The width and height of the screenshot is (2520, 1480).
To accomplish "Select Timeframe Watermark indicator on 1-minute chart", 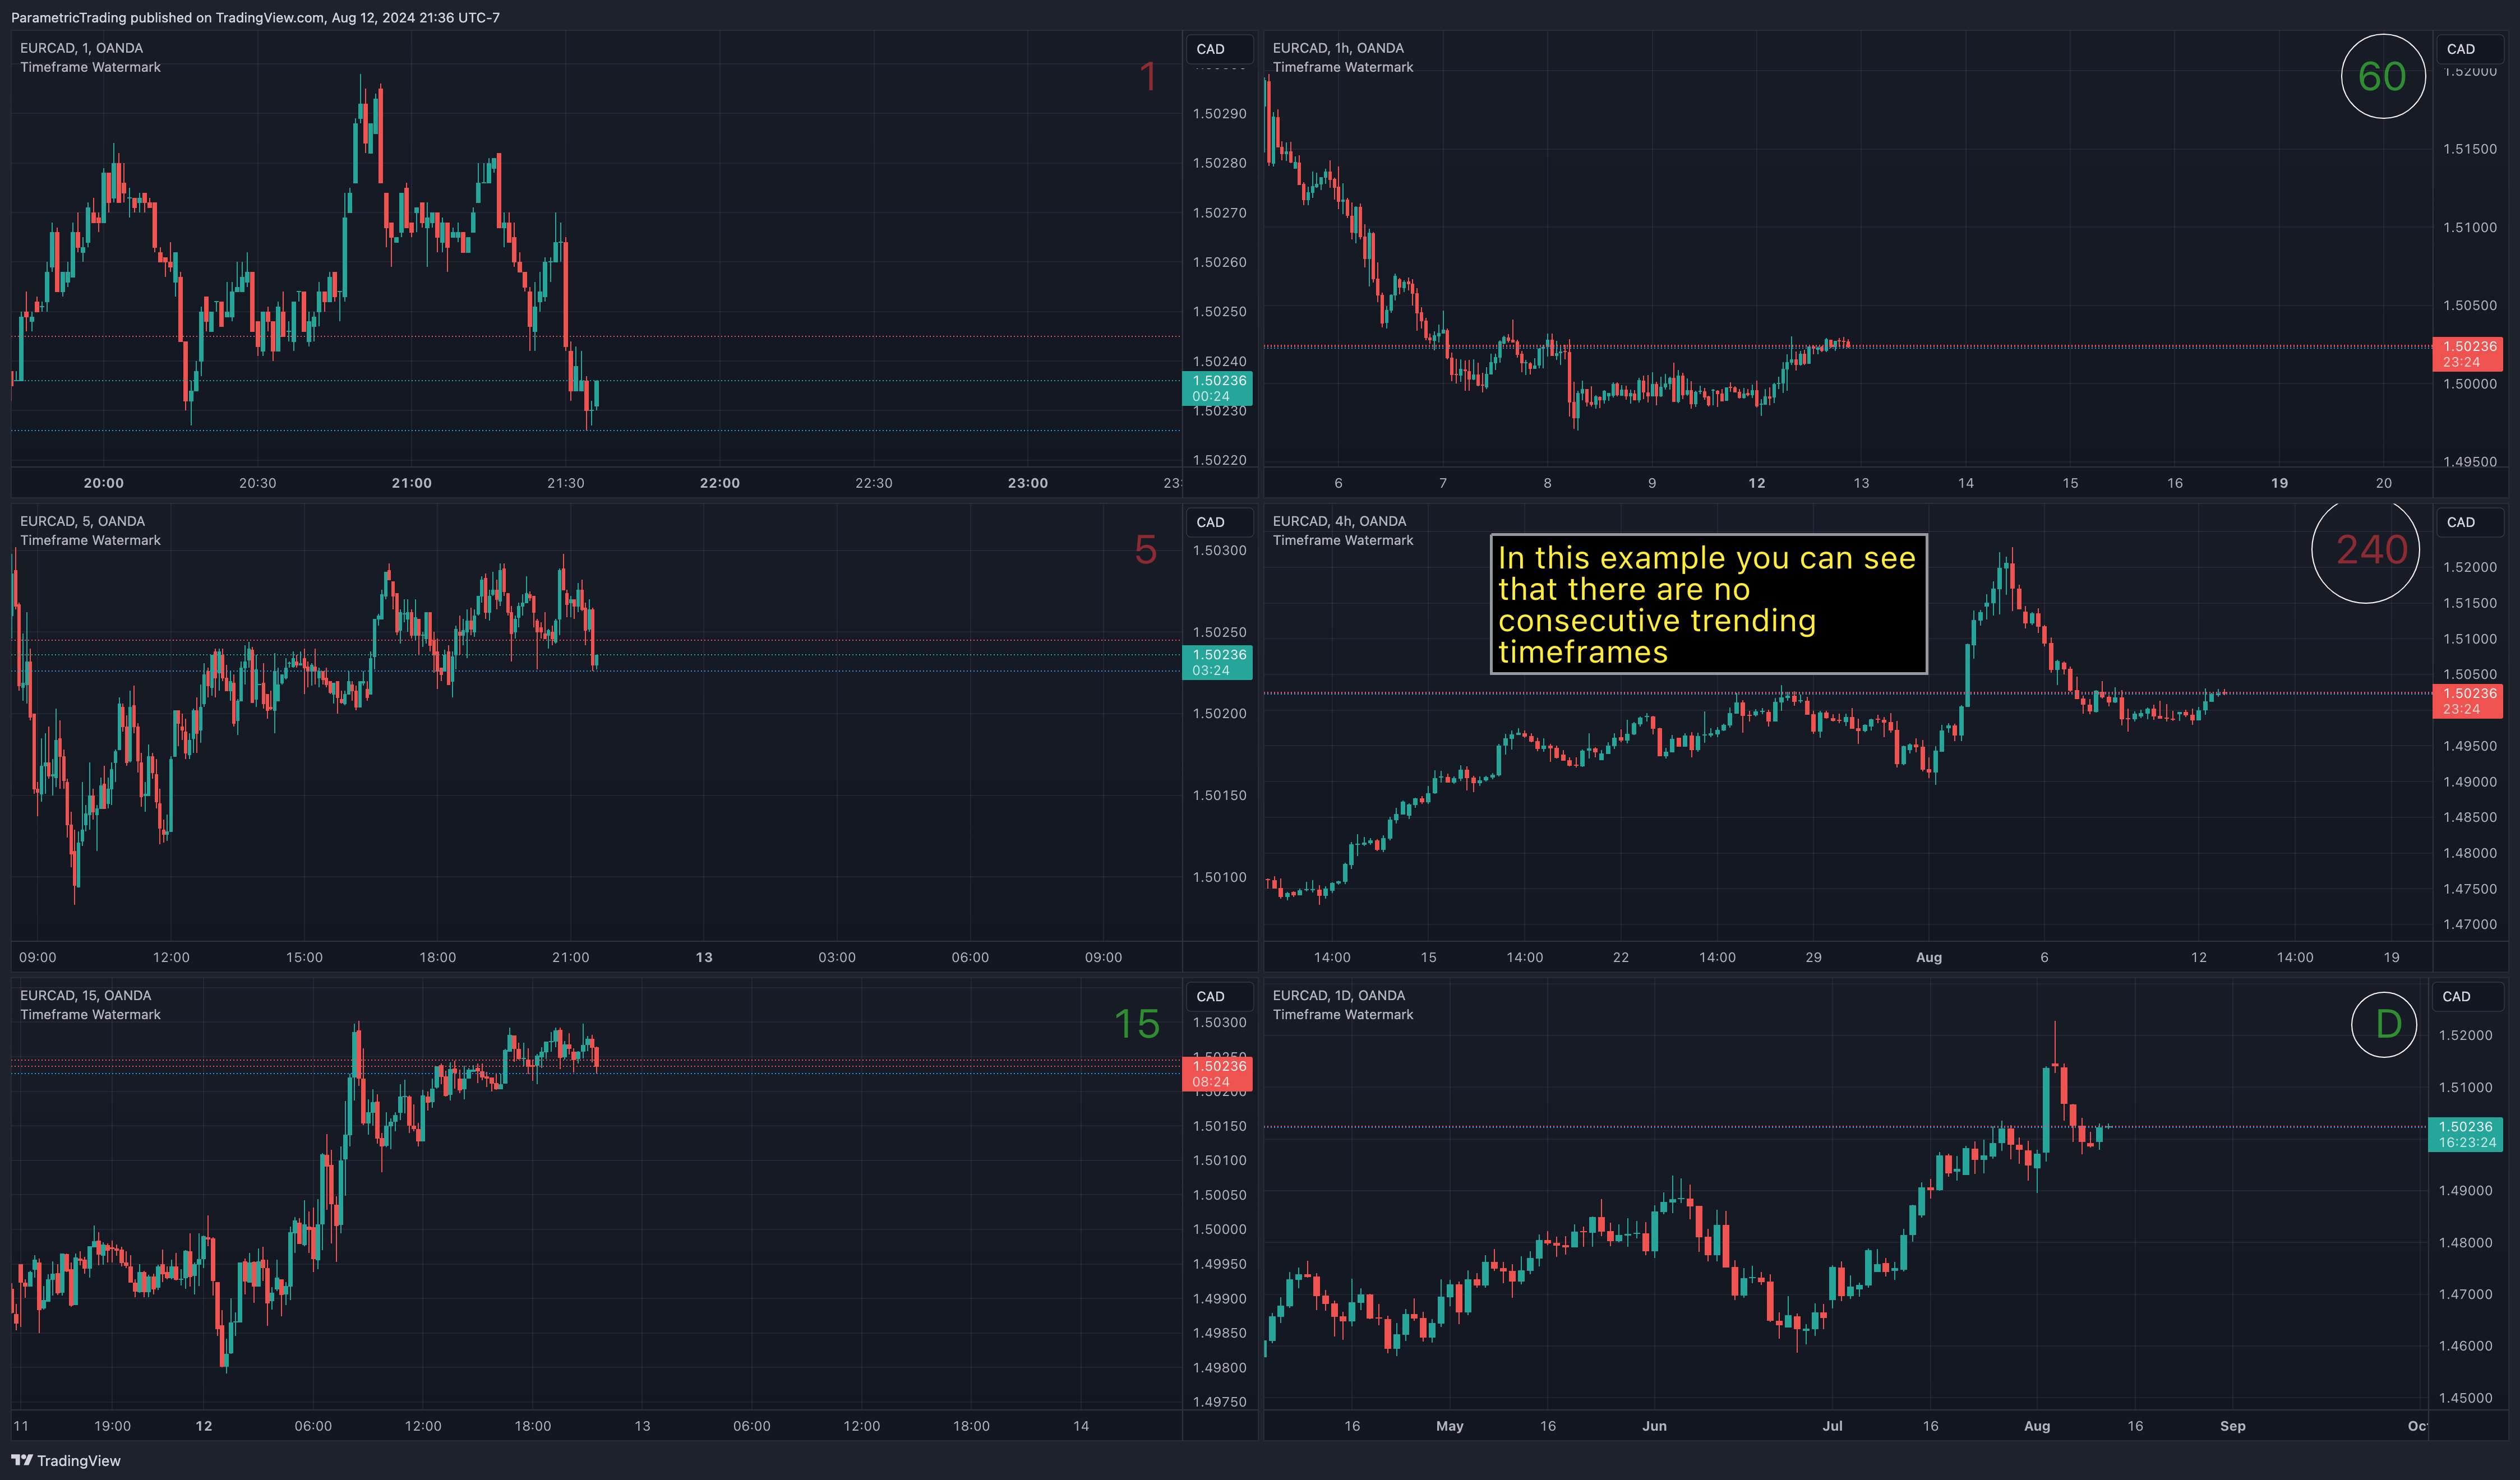I will (x=91, y=67).
